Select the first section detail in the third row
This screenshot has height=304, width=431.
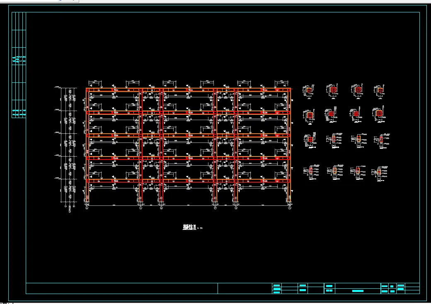pyautogui.click(x=310, y=140)
